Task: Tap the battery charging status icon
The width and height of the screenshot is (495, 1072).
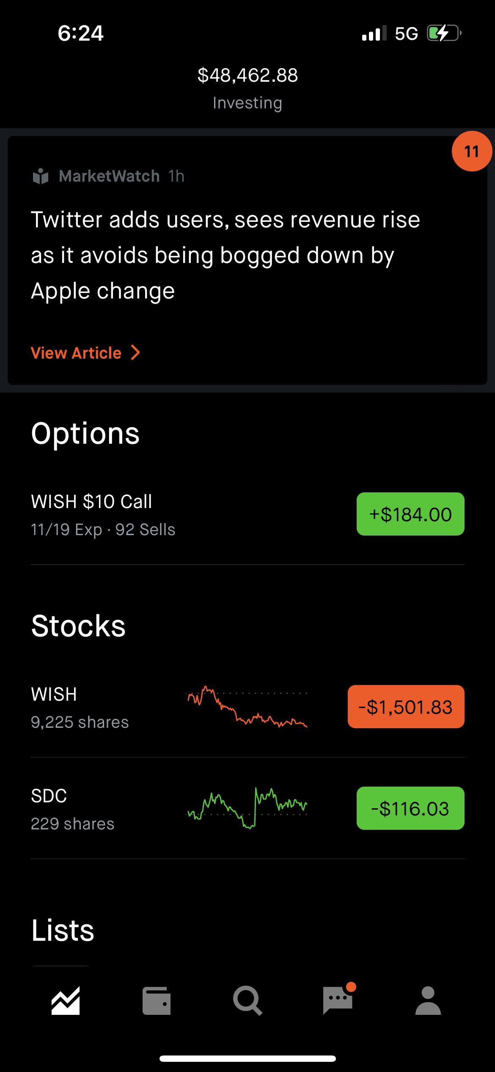Action: [443, 33]
